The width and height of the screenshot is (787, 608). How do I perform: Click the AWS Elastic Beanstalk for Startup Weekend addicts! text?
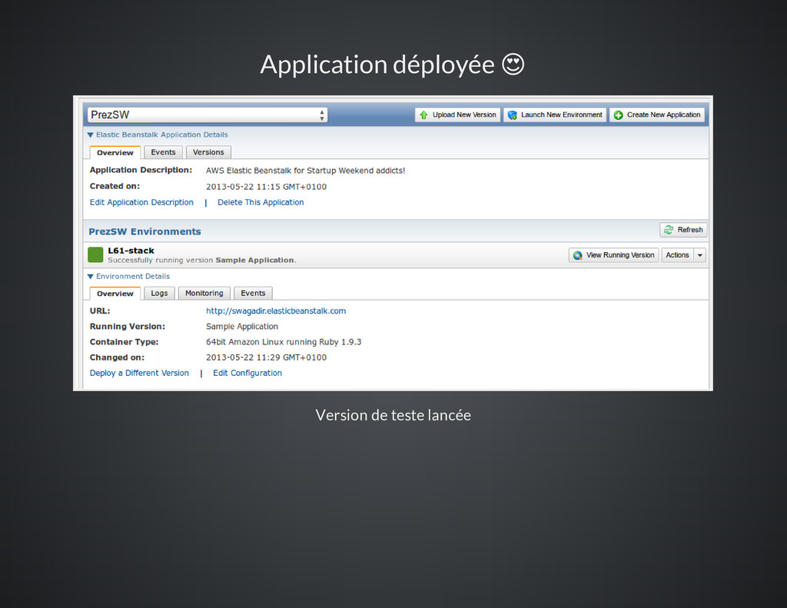pyautogui.click(x=305, y=171)
